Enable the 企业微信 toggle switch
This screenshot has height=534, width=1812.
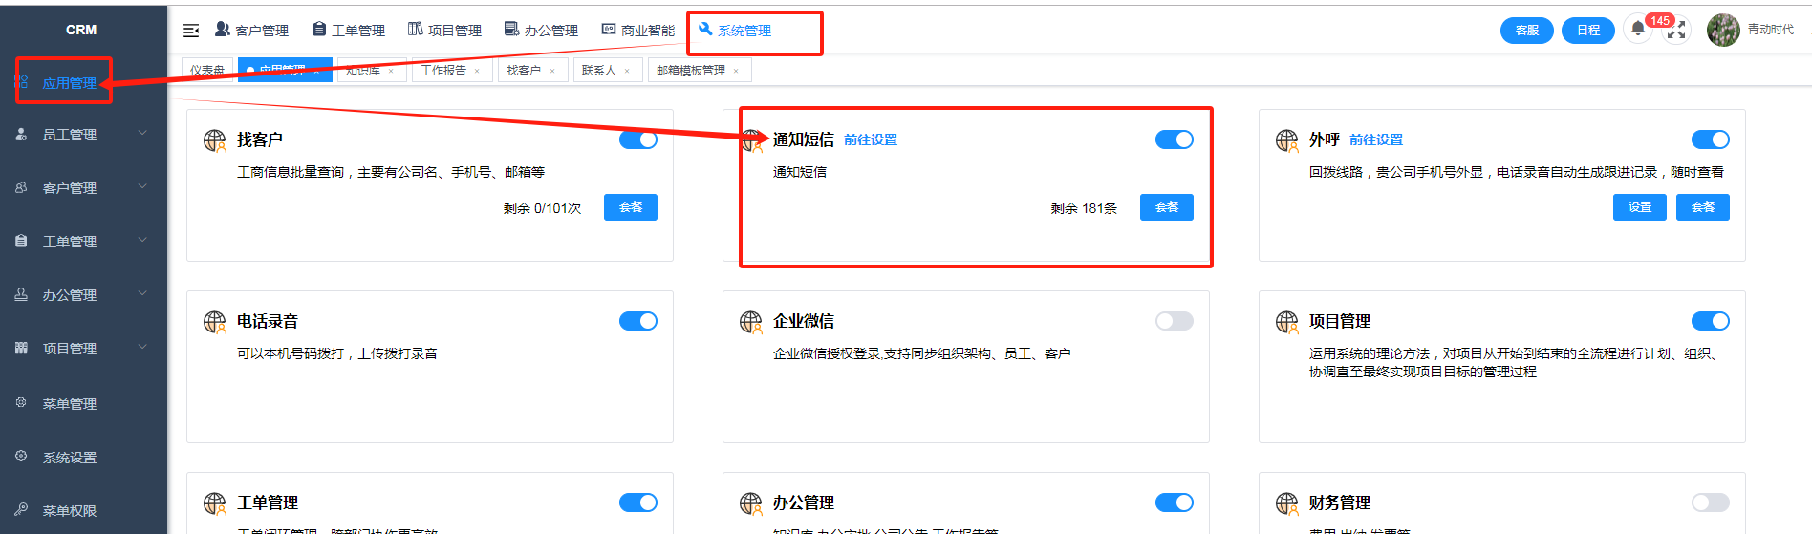(x=1174, y=321)
